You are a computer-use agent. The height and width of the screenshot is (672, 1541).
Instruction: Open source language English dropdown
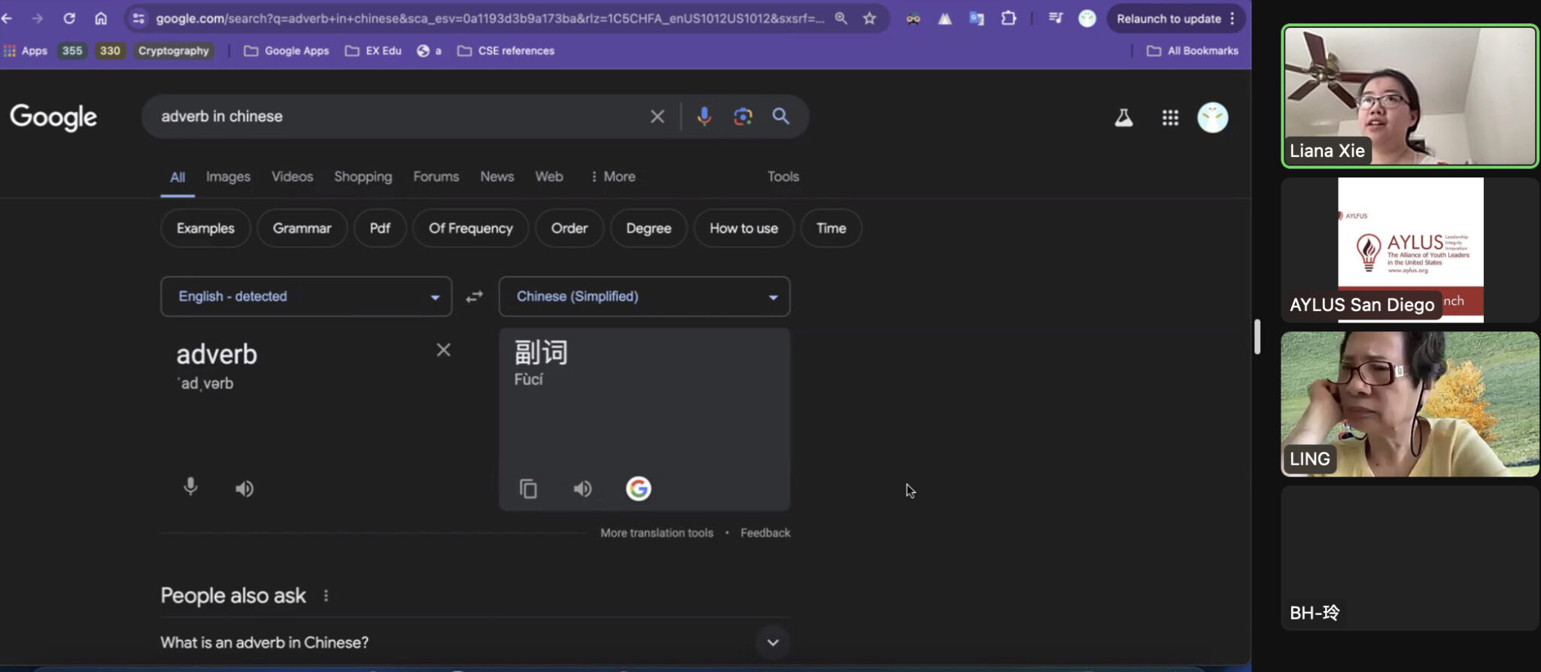coord(306,296)
